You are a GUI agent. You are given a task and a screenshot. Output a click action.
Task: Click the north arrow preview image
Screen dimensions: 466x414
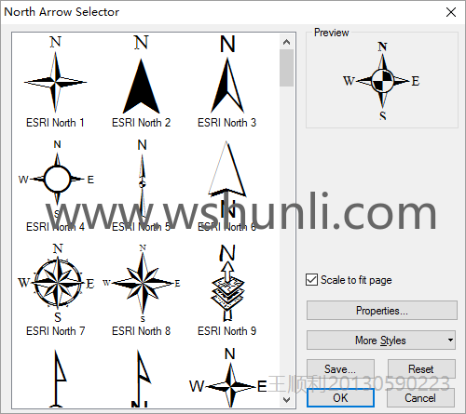point(382,81)
